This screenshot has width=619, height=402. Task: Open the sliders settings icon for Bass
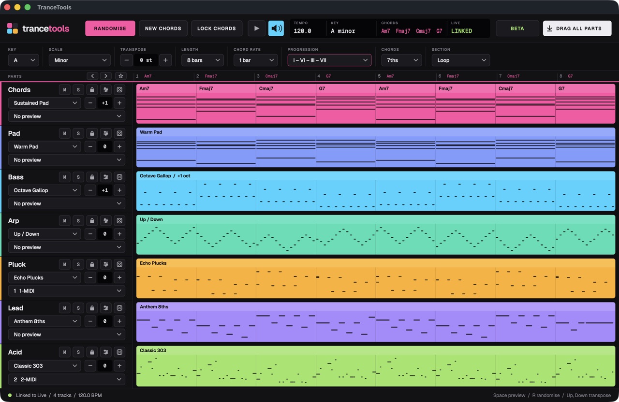click(x=106, y=177)
